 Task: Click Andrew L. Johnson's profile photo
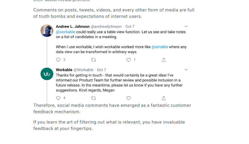tap(47, 31)
